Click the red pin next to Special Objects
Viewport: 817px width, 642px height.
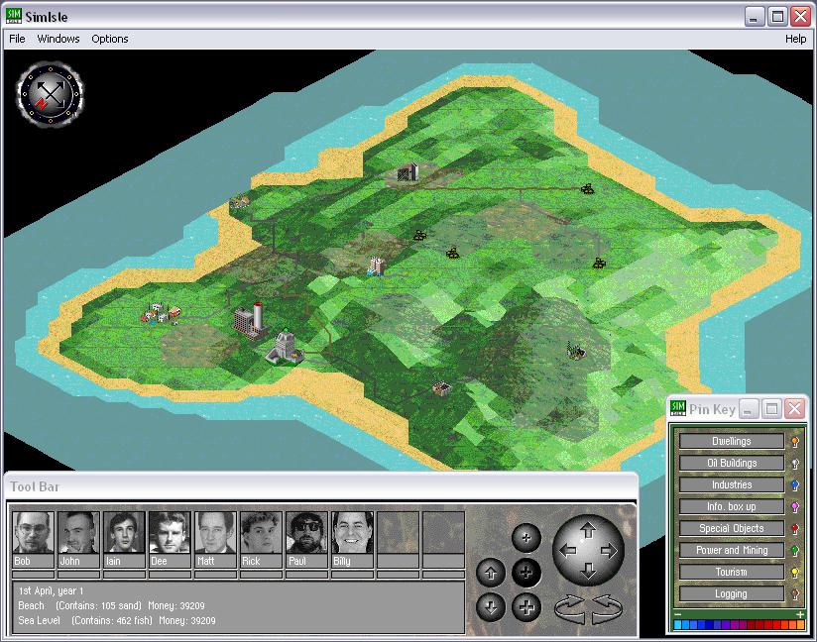(x=795, y=529)
